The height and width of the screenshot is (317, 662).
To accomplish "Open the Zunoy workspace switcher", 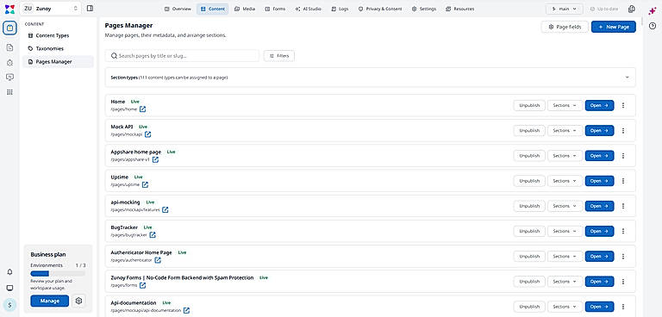I will point(50,9).
